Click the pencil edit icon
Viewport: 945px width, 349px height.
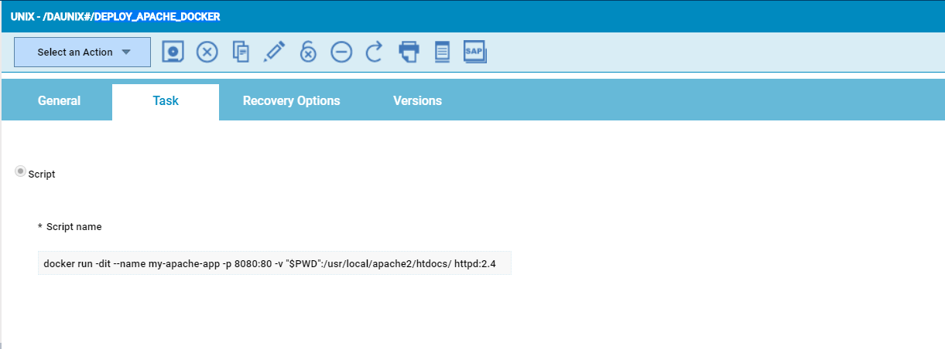275,52
